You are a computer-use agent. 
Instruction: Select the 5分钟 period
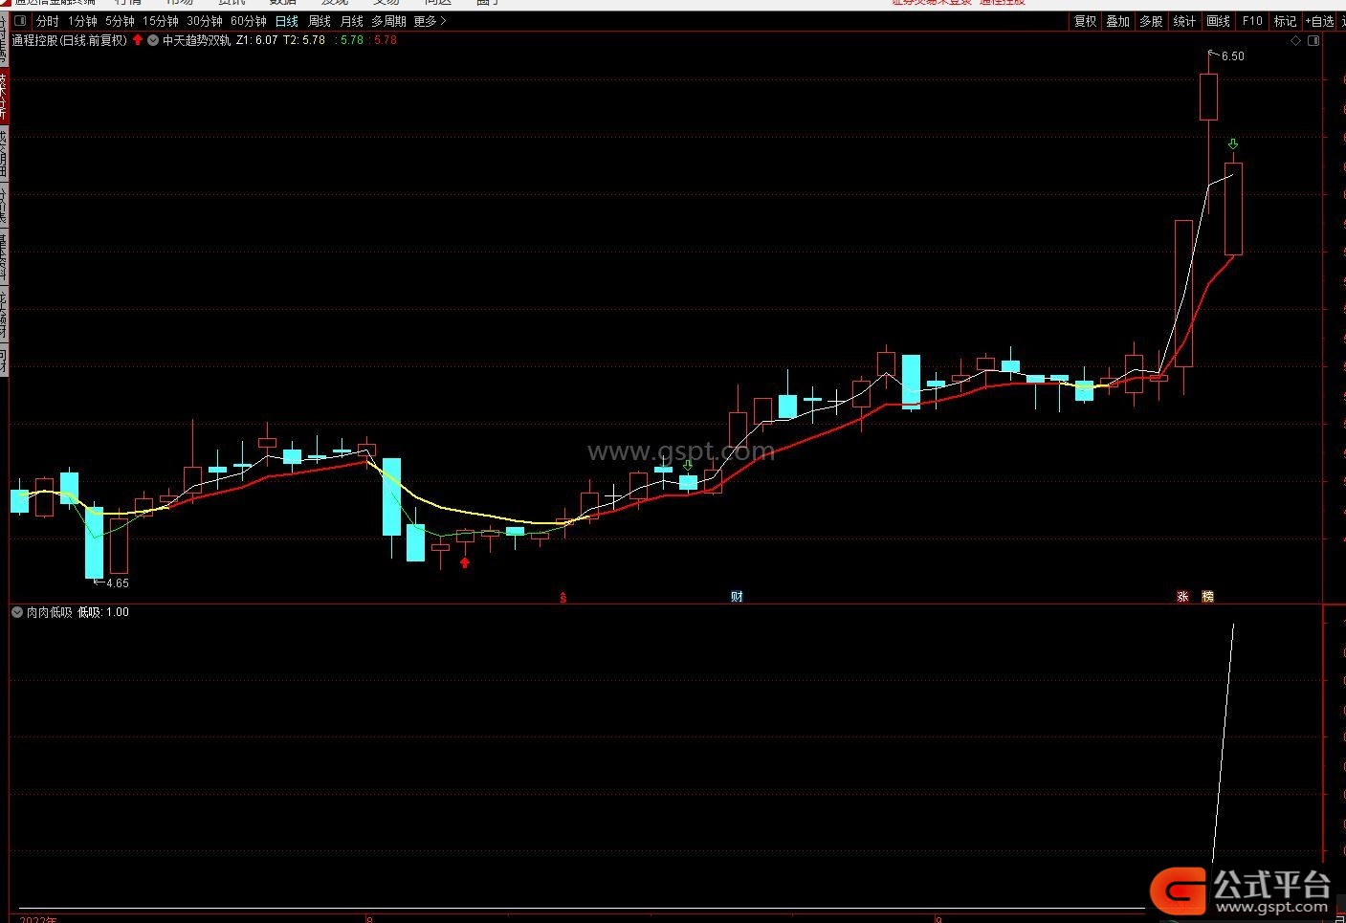pyautogui.click(x=120, y=21)
